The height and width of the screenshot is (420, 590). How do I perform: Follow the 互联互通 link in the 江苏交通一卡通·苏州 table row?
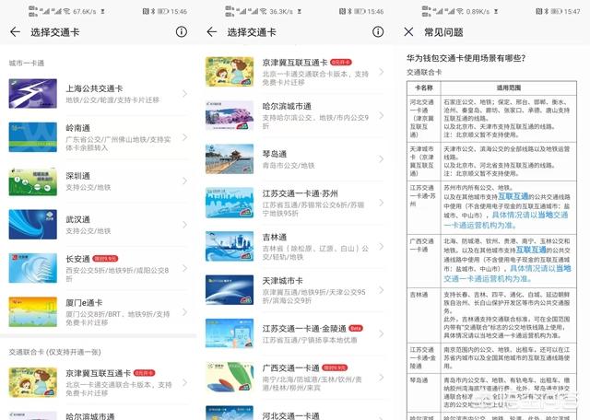tap(513, 196)
